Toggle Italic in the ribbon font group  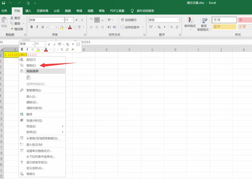tap(37, 27)
